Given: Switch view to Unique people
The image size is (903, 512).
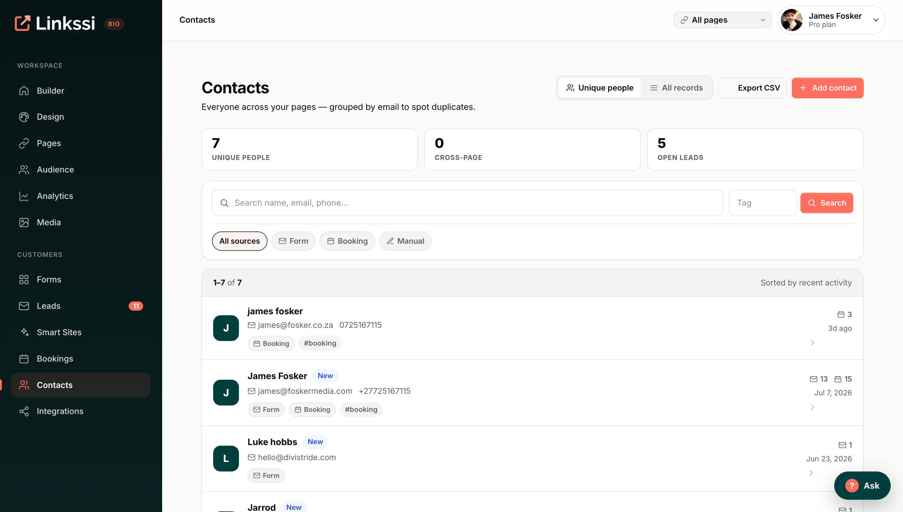Looking at the screenshot, I should tap(600, 88).
